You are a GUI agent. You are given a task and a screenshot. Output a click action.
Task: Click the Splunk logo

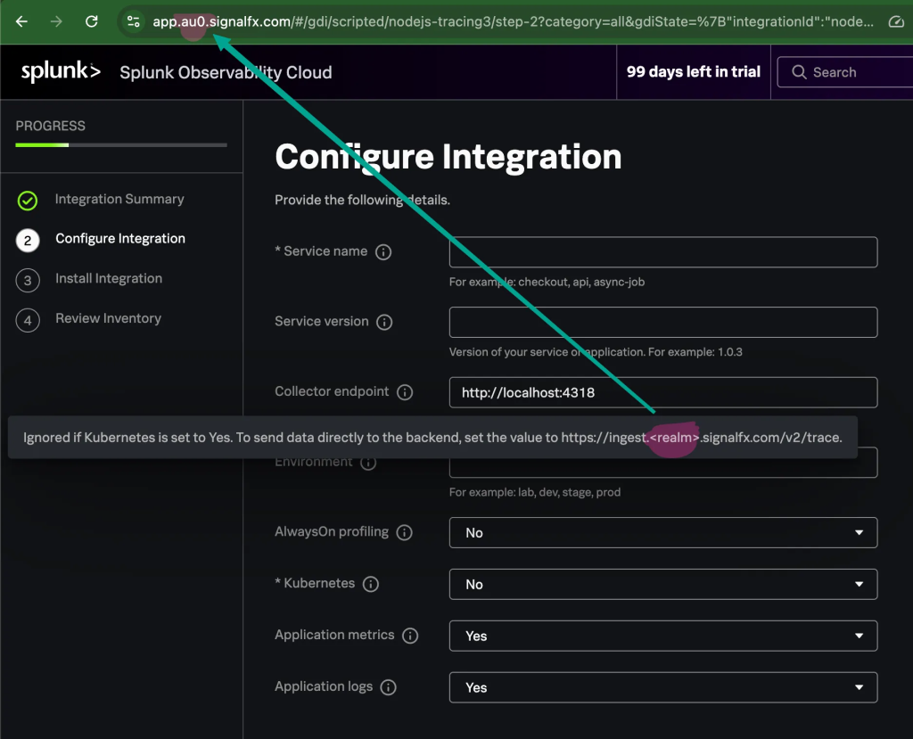coord(61,72)
